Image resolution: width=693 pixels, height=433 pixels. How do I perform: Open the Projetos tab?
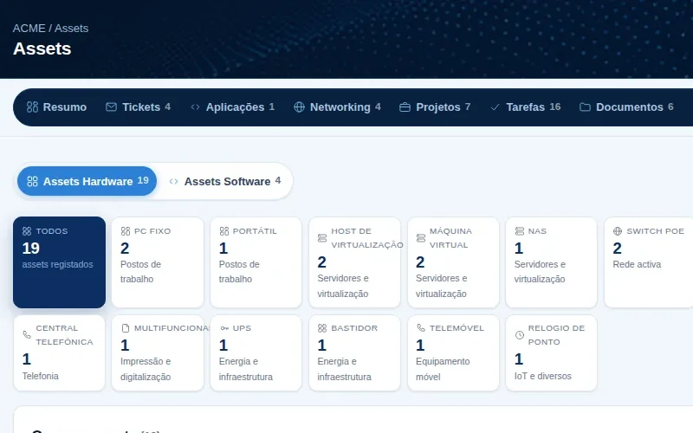(x=435, y=107)
